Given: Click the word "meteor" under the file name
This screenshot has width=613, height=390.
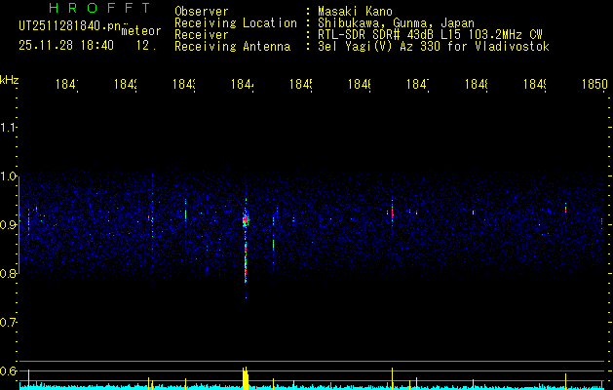Looking at the screenshot, I should pos(141,31).
